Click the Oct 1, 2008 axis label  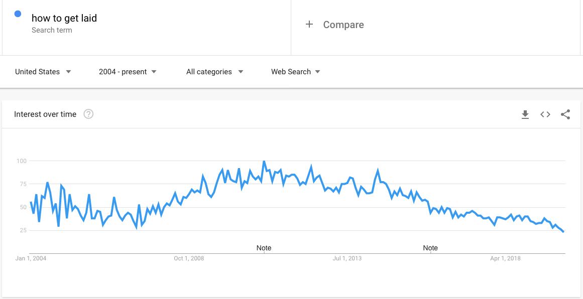click(189, 258)
